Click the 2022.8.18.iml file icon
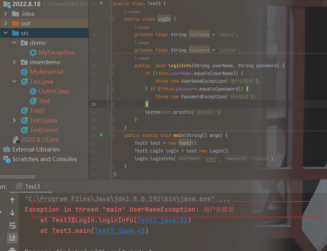 (x=16, y=140)
